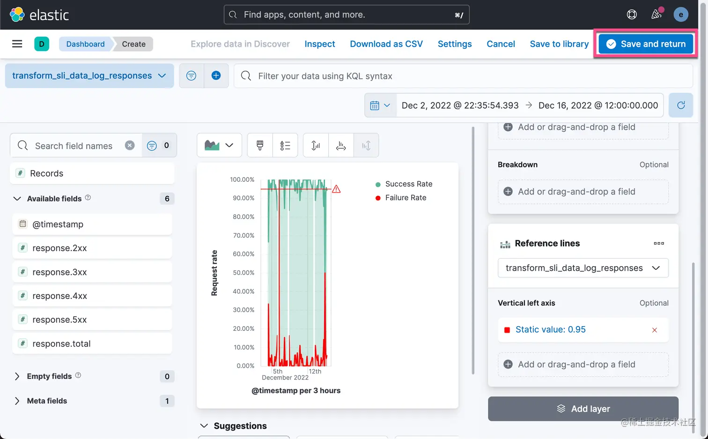The width and height of the screenshot is (708, 439).
Task: Open the legend settings icon
Action: click(x=285, y=145)
